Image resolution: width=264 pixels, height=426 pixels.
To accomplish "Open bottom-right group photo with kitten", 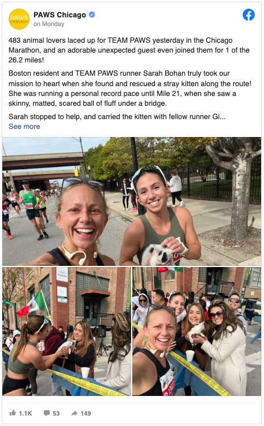I will [196, 331].
